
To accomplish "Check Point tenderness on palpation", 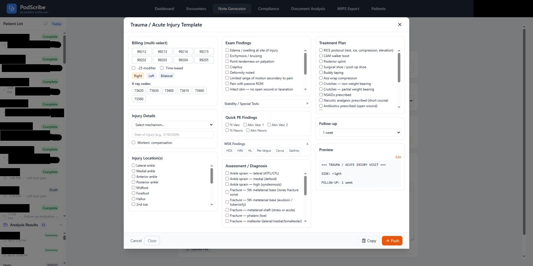I will pos(227,61).
